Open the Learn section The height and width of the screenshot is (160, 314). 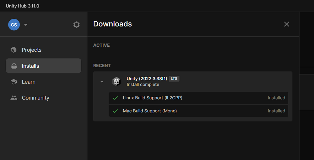click(x=43, y=82)
